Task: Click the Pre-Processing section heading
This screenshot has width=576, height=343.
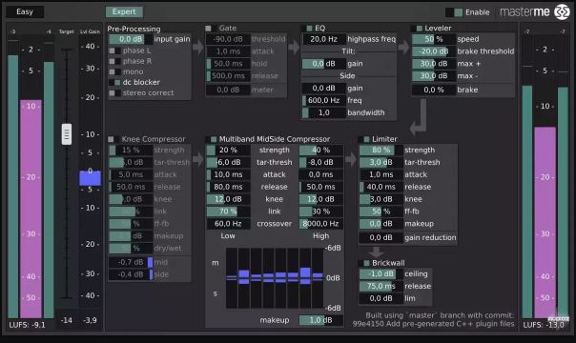Action: coord(134,29)
